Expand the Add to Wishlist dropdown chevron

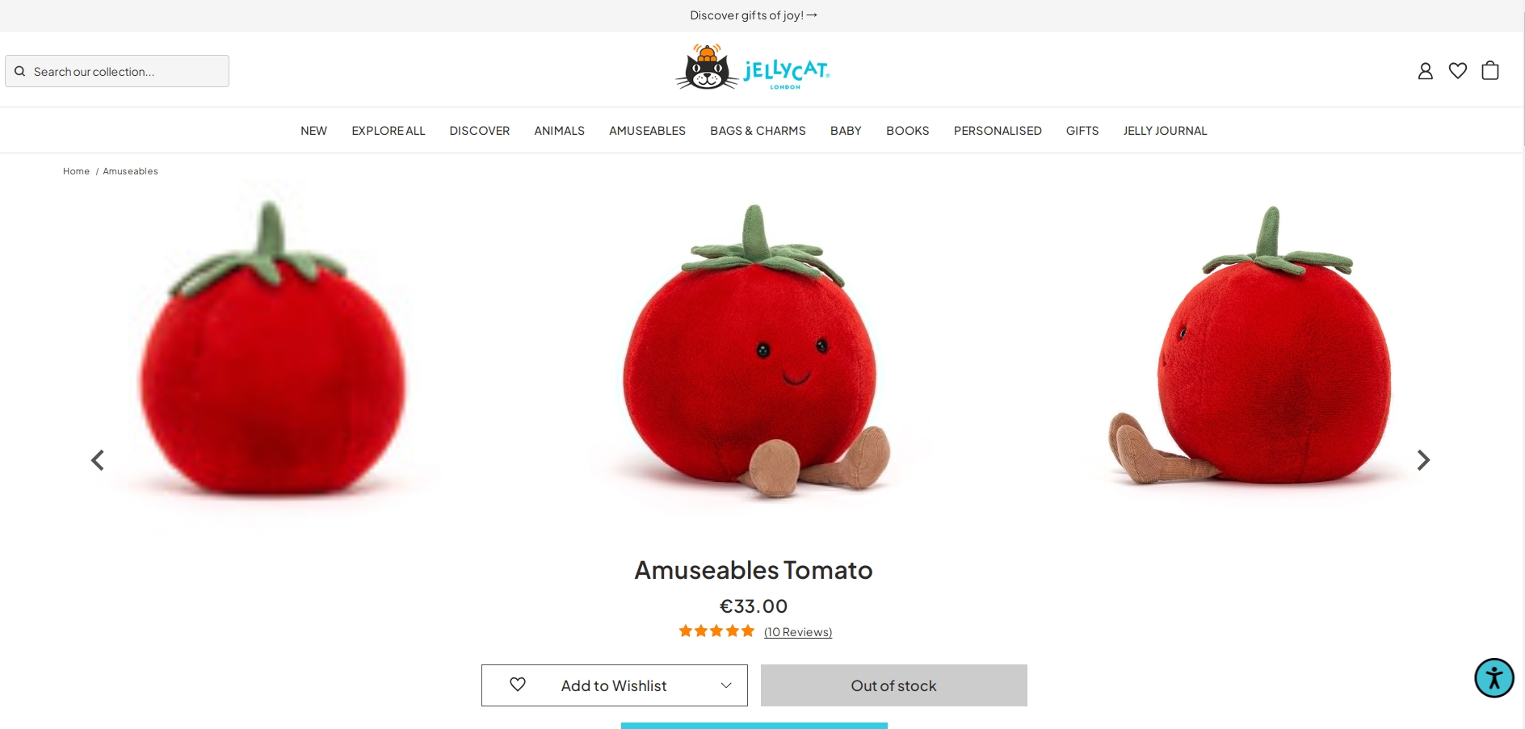click(x=726, y=685)
